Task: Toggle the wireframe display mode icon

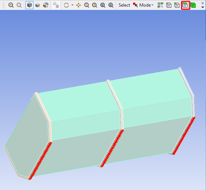Action: click(46, 5)
